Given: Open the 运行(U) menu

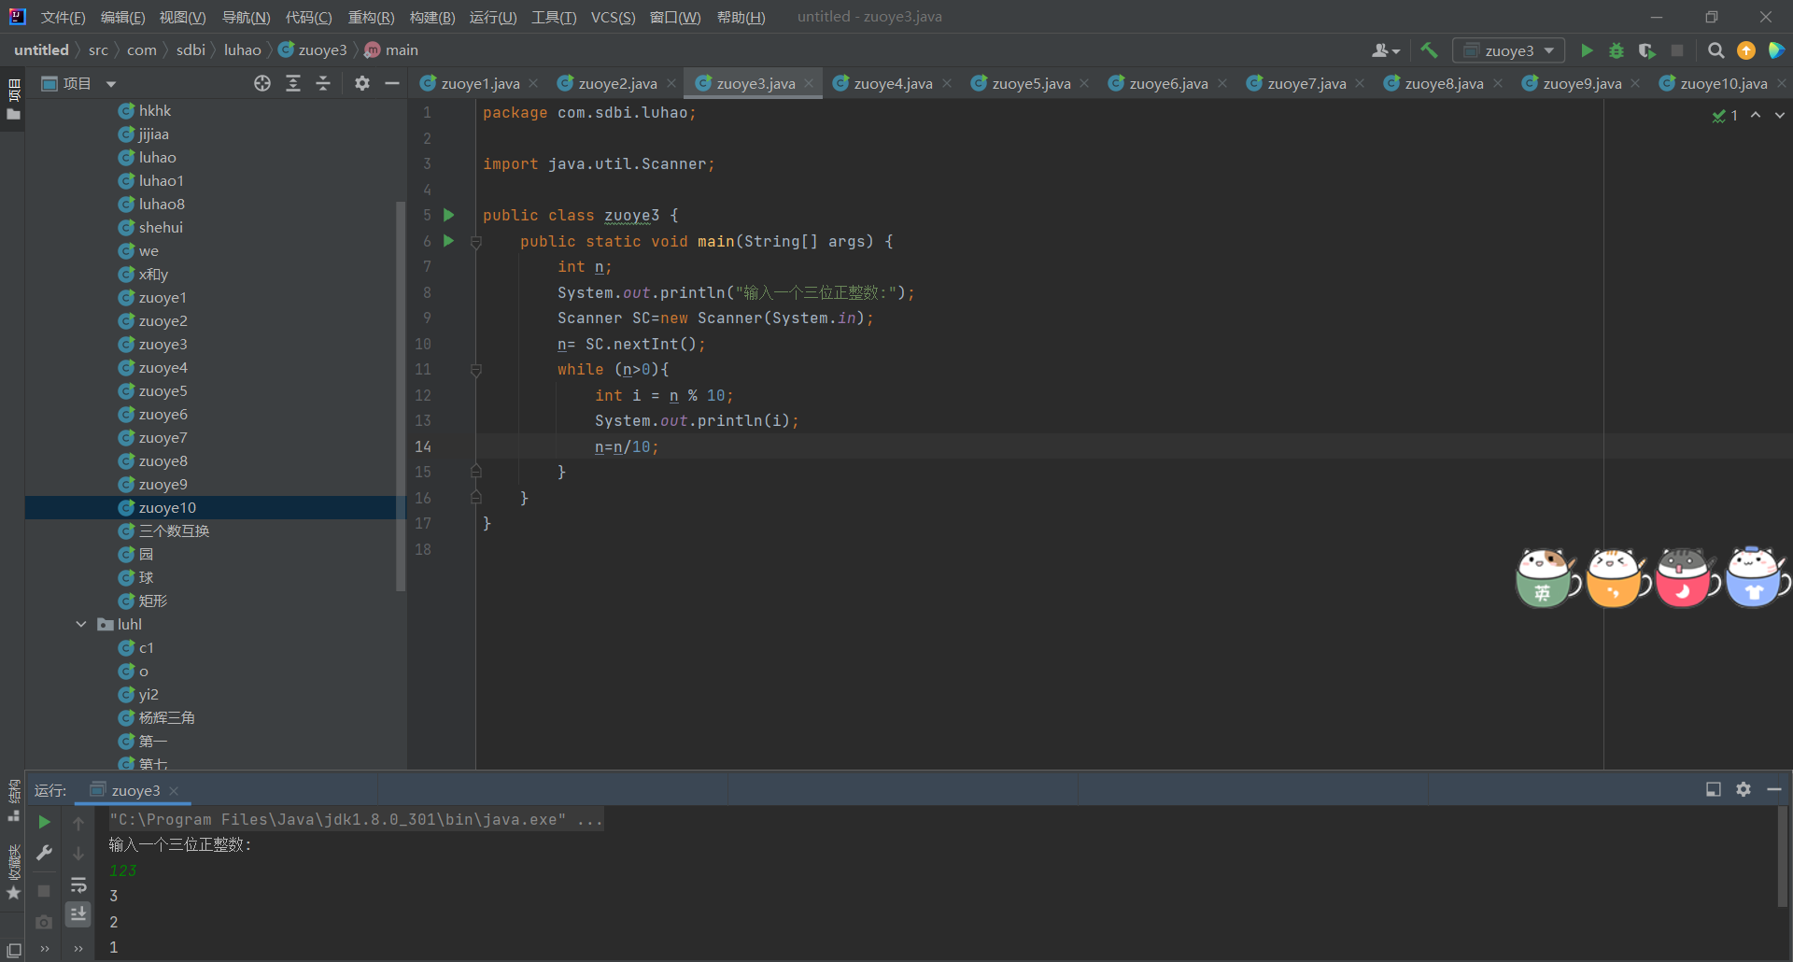Looking at the screenshot, I should 492,17.
